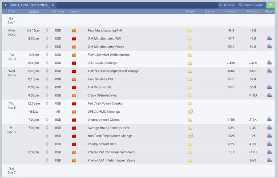
Task: Go to previous week arrow
Action: (5, 5)
